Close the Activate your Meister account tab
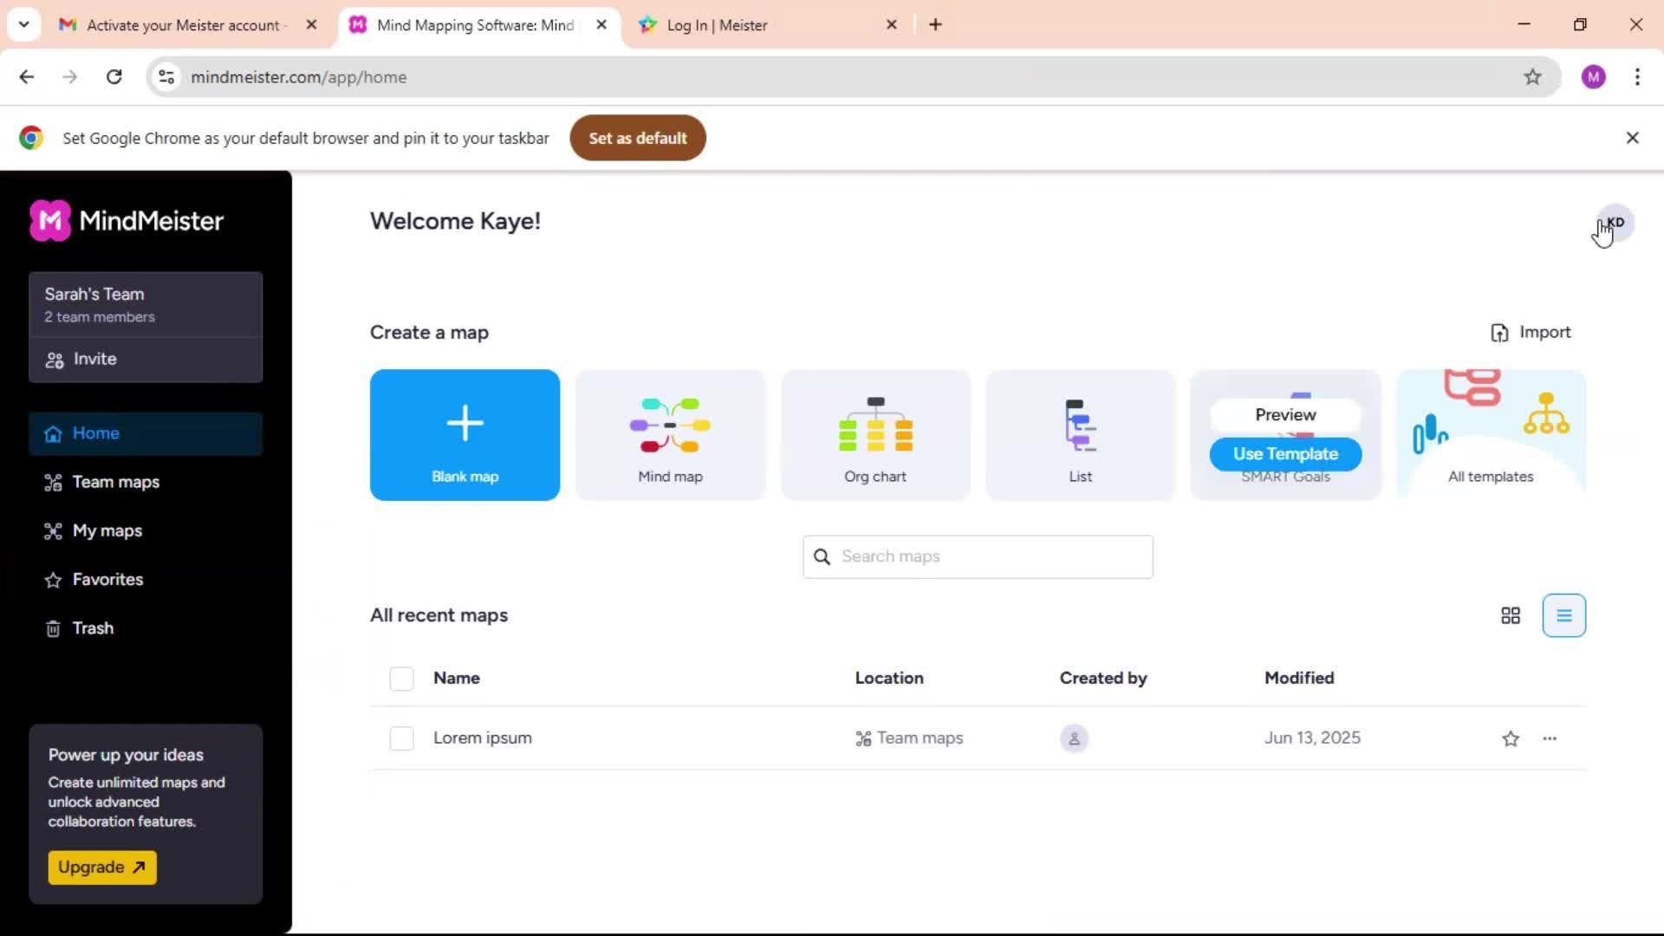This screenshot has width=1664, height=936. coord(311,25)
